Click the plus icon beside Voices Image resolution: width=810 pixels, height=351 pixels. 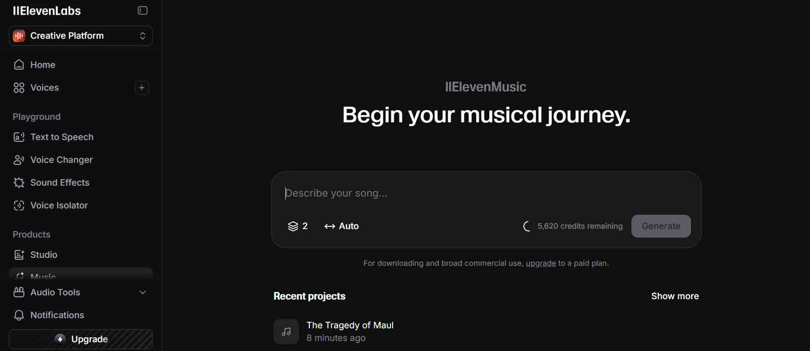coord(142,87)
